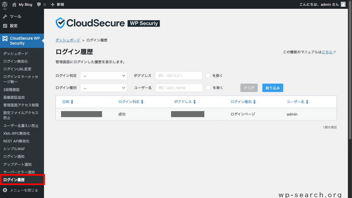
Task: Click the 新規 plus icon
Action: 52,4
